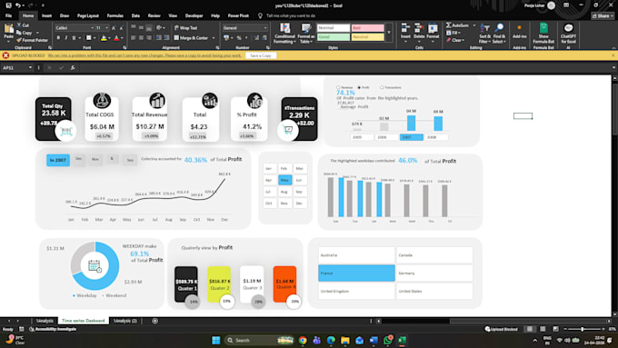
Task: Open the Font name Calibri dropdown
Action: (92, 28)
